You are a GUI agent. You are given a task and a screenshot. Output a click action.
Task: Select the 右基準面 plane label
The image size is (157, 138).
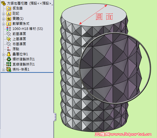tap(19, 44)
